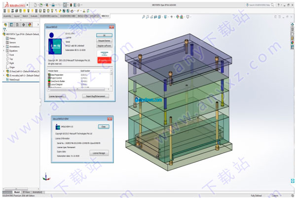296x198 pixels.
Task: Click Register software button
Action: (104, 46)
